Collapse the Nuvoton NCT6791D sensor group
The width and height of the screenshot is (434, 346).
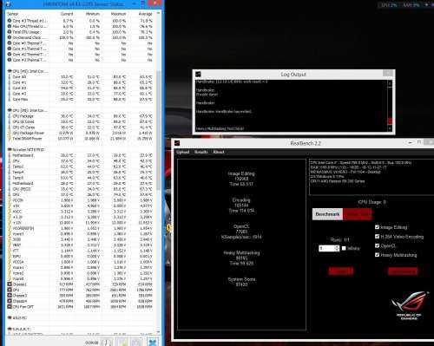click(x=10, y=150)
